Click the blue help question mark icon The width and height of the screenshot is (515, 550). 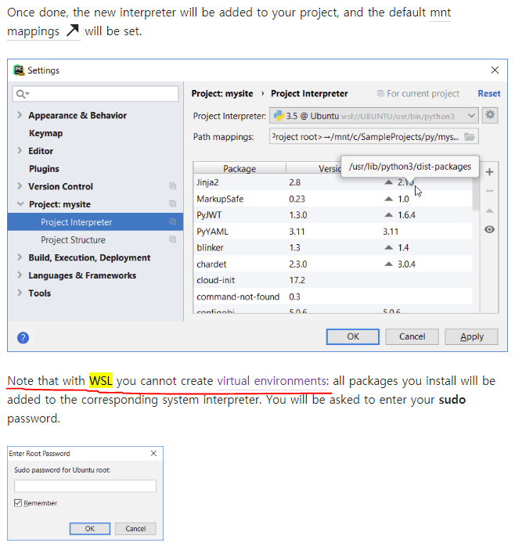[23, 338]
